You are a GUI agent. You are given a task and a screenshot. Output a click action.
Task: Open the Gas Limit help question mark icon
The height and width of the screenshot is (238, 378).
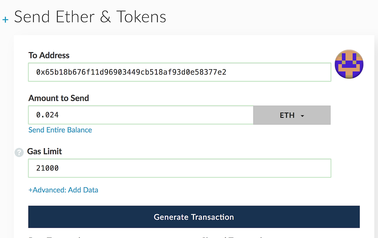tap(19, 152)
